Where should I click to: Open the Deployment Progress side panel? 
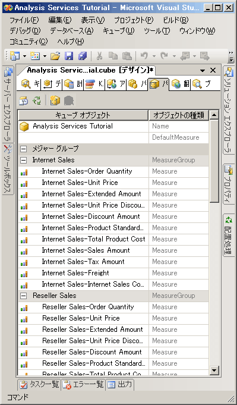[x=229, y=235]
